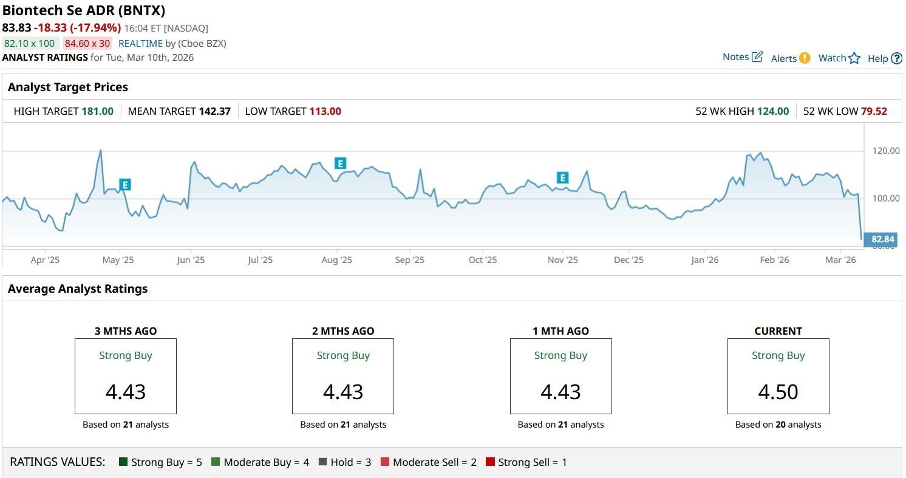The width and height of the screenshot is (906, 478).
Task: Click the Watch link
Action: 832,58
